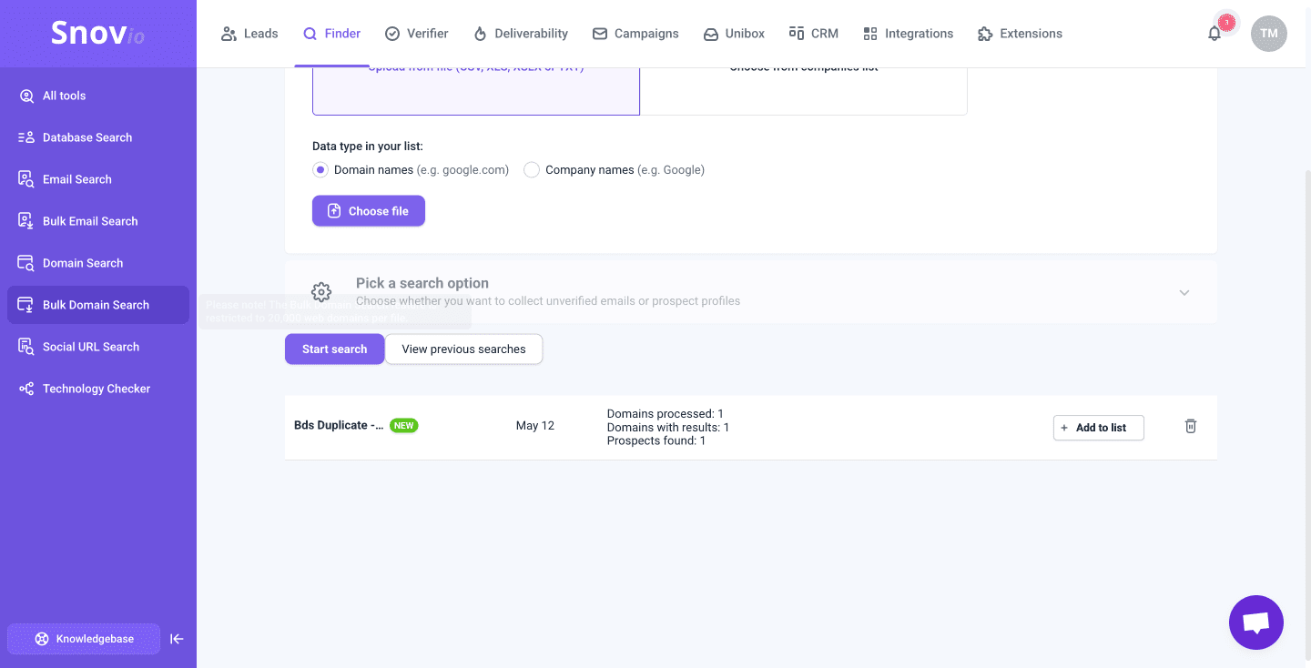Open Social URL Search in the sidebar

tap(91, 347)
